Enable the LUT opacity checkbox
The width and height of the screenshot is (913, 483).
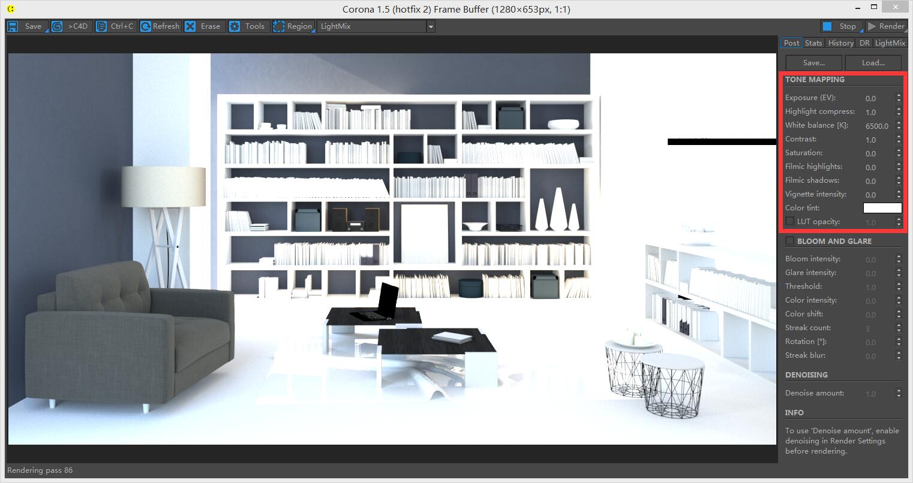pos(790,221)
